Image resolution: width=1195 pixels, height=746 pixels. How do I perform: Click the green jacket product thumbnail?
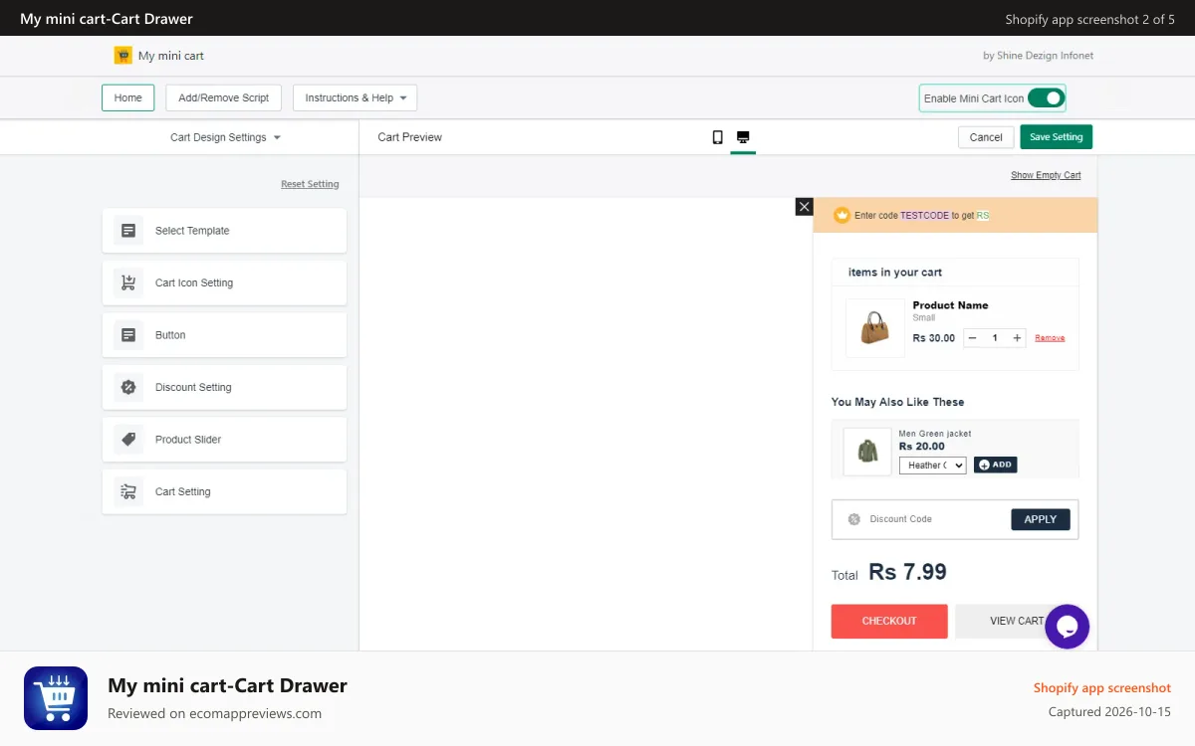click(x=867, y=452)
